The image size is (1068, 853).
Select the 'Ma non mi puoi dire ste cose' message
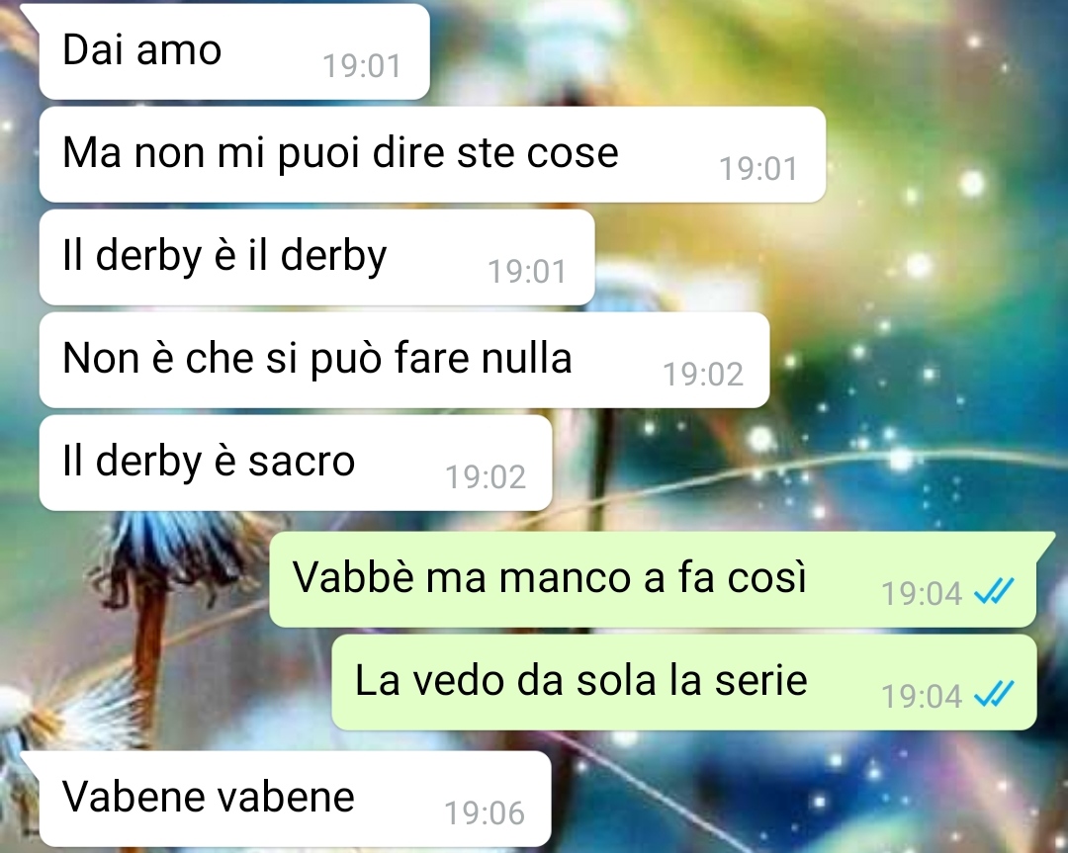(x=432, y=154)
